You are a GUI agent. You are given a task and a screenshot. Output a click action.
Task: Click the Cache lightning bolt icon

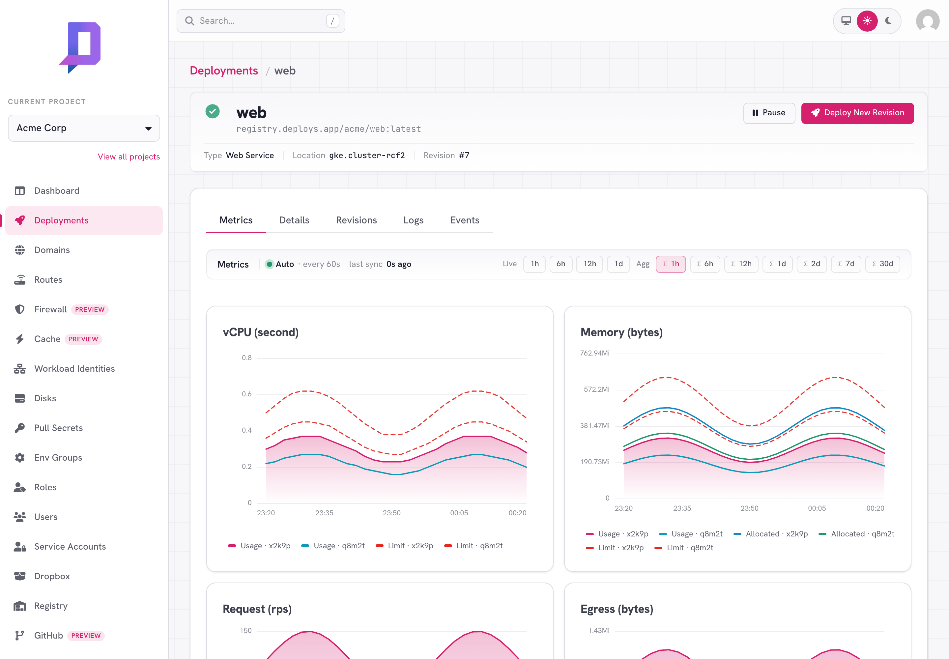click(19, 339)
